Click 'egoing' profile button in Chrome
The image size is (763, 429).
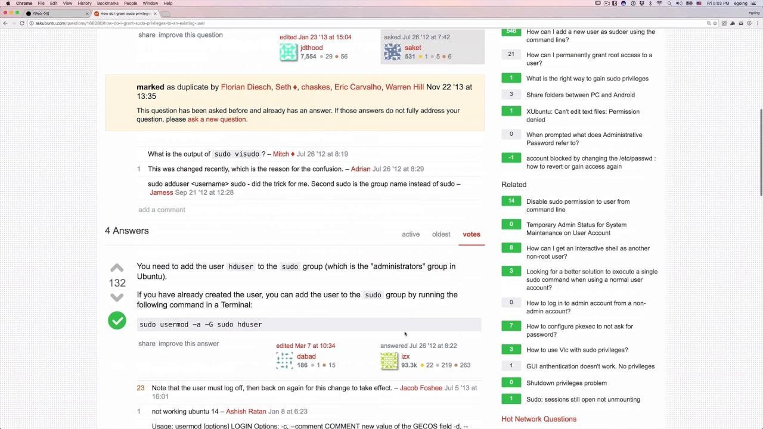753,13
